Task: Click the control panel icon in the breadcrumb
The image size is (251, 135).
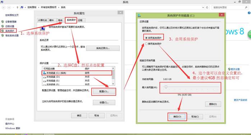Action: [x=22, y=7]
